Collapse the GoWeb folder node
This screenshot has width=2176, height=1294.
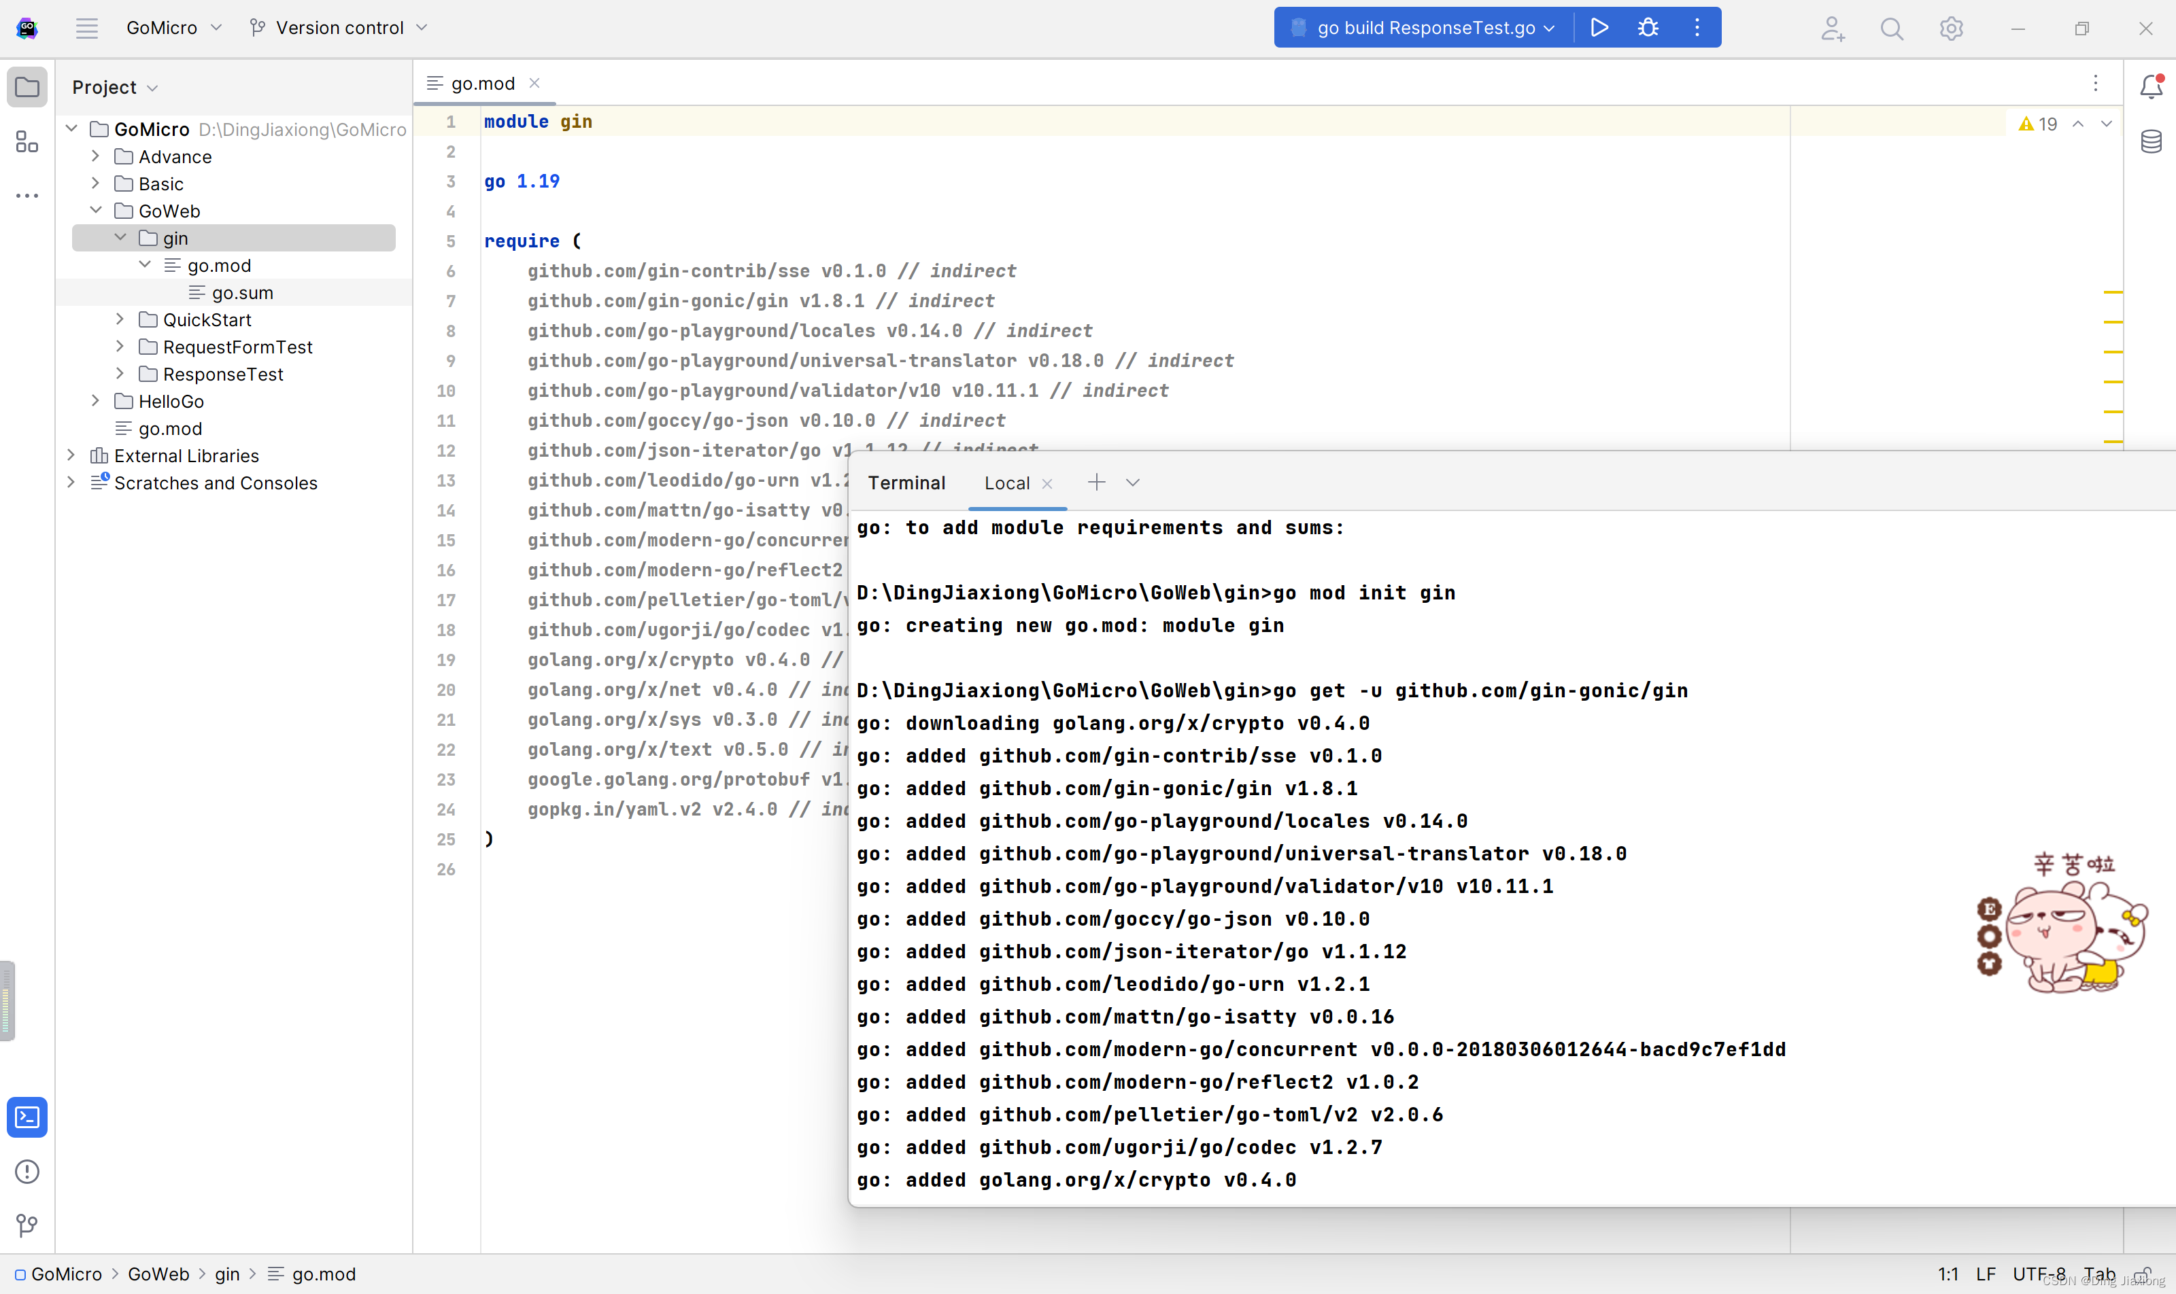(96, 211)
